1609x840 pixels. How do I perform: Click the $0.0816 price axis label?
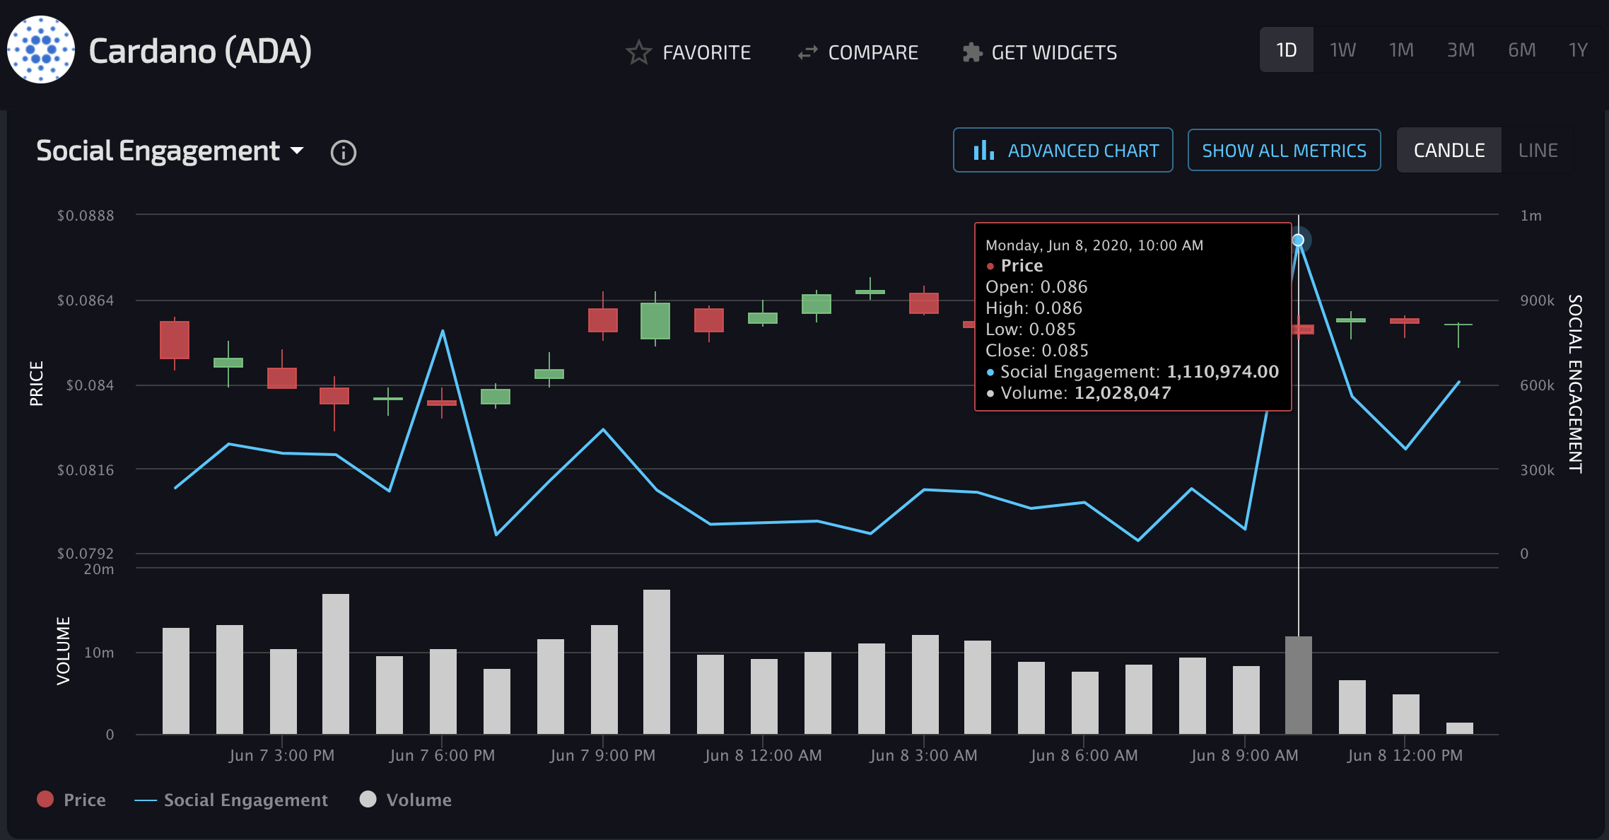[86, 470]
